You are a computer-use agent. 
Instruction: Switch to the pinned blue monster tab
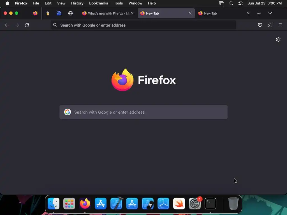coord(59,13)
